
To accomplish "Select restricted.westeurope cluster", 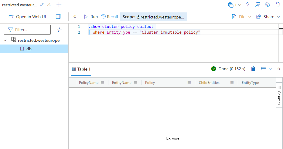I will tap(39, 40).
